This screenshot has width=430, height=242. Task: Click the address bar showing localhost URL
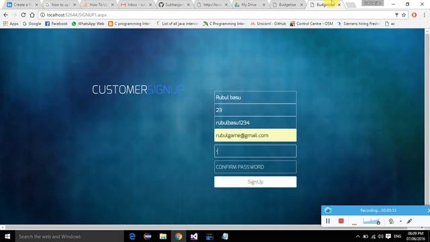216,15
